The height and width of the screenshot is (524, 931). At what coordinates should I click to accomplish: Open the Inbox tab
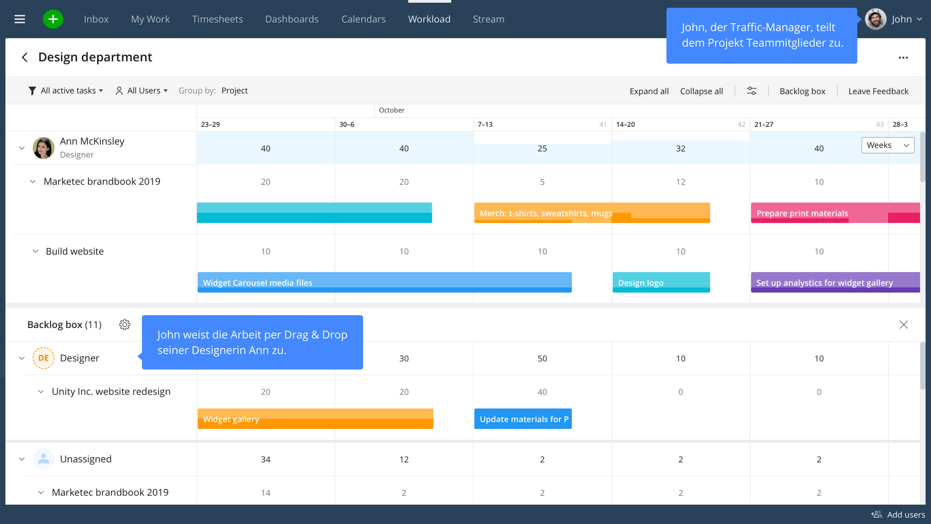click(96, 19)
